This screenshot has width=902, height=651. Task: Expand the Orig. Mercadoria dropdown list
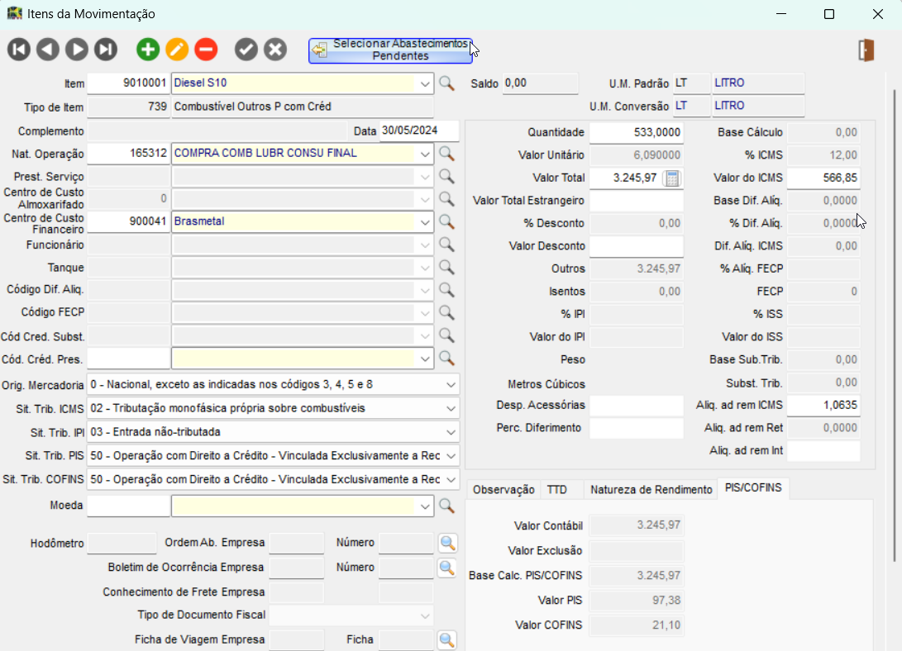point(451,385)
